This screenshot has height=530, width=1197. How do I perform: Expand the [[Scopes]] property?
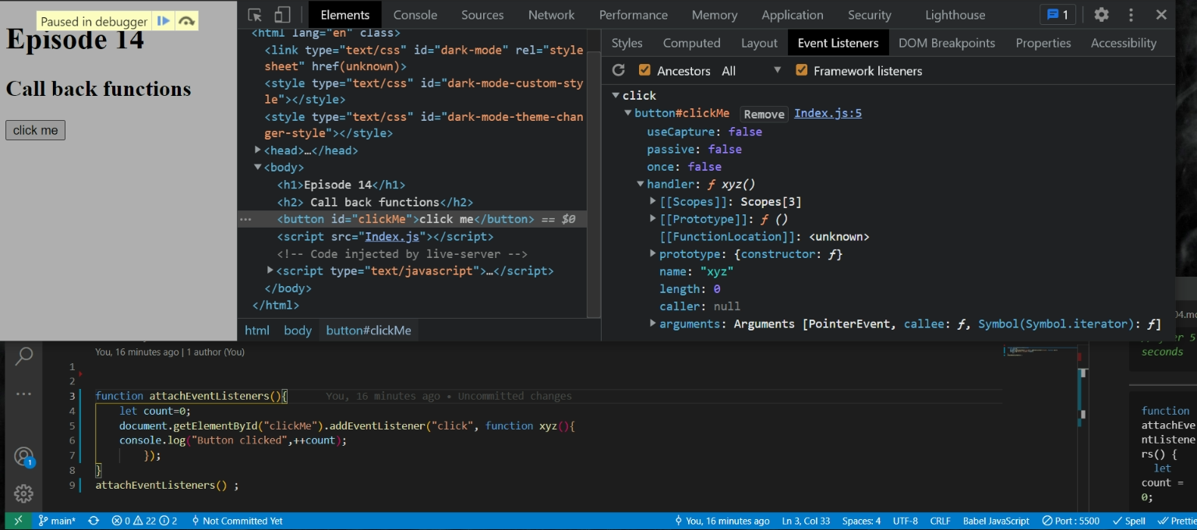(x=653, y=202)
